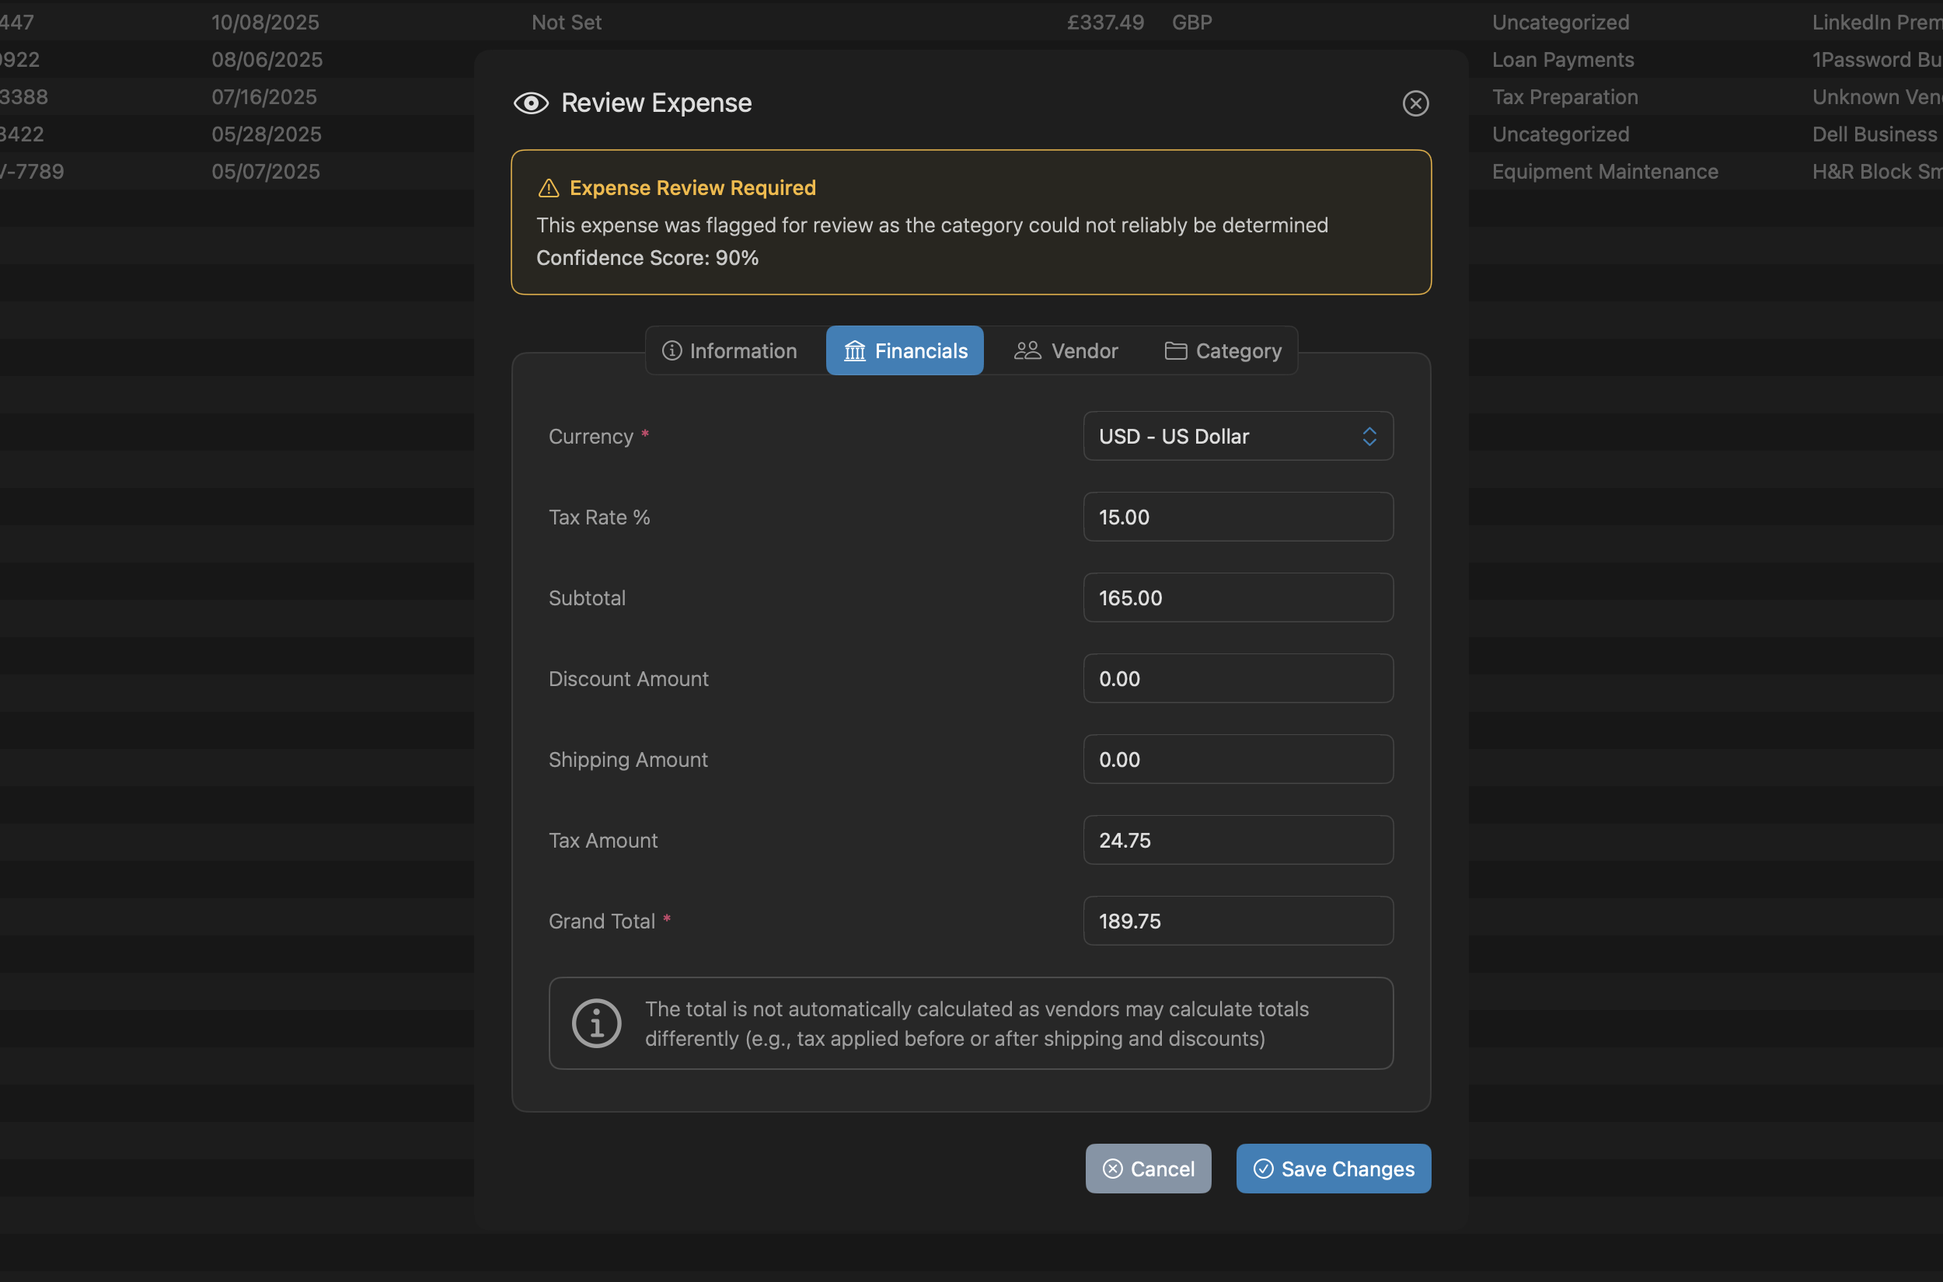Select the Subtotal amount field
The height and width of the screenshot is (1282, 1943).
[x=1237, y=597]
